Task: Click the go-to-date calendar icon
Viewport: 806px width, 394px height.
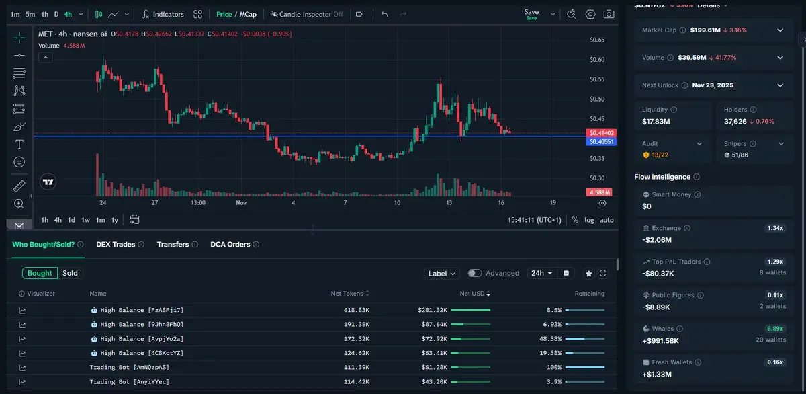Action: point(134,220)
